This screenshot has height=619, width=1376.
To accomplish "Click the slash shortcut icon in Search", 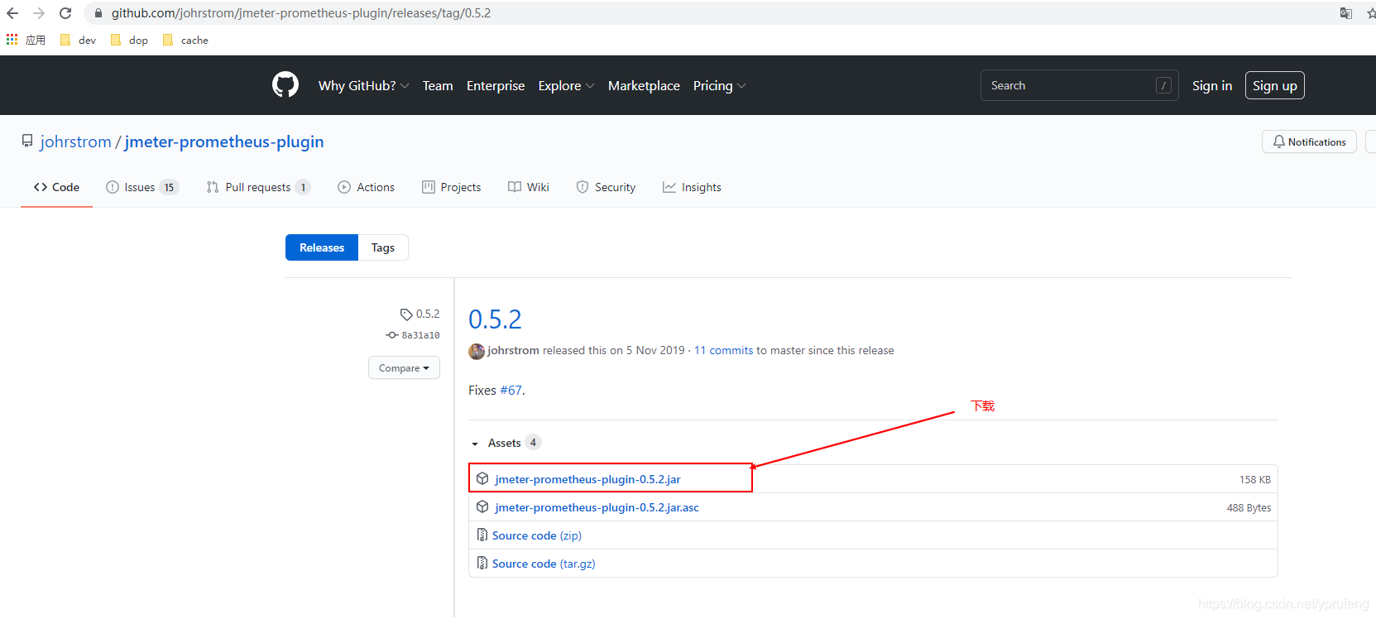I will (1163, 85).
